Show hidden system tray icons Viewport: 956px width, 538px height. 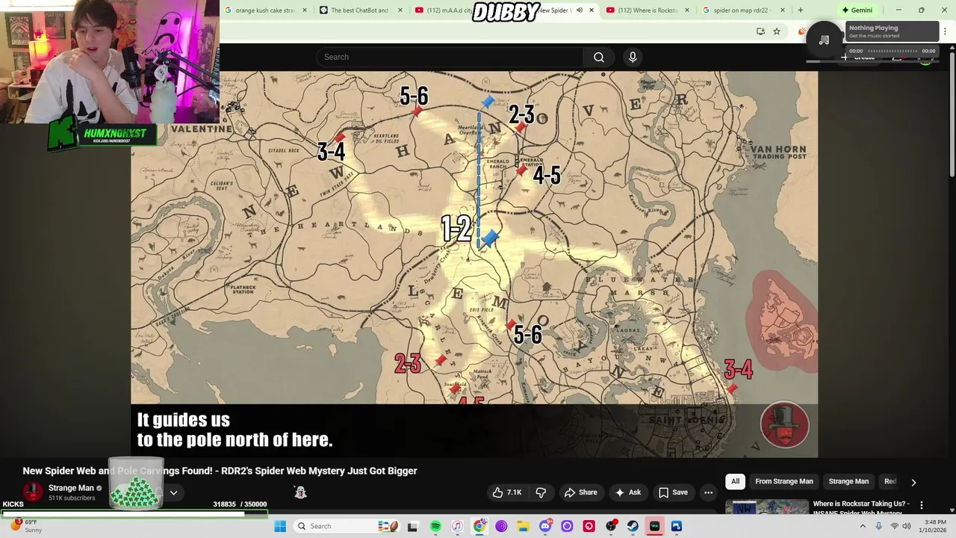[863, 526]
